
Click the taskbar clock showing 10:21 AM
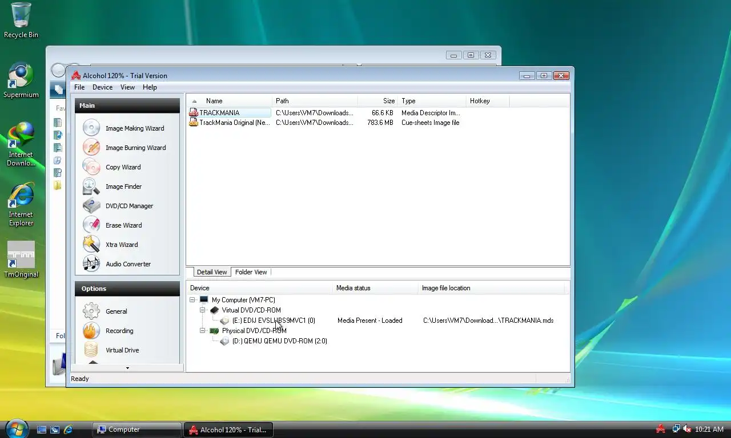(709, 429)
